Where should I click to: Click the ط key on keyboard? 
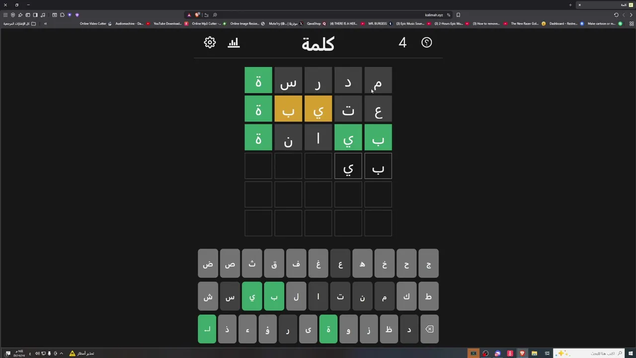pos(429,296)
